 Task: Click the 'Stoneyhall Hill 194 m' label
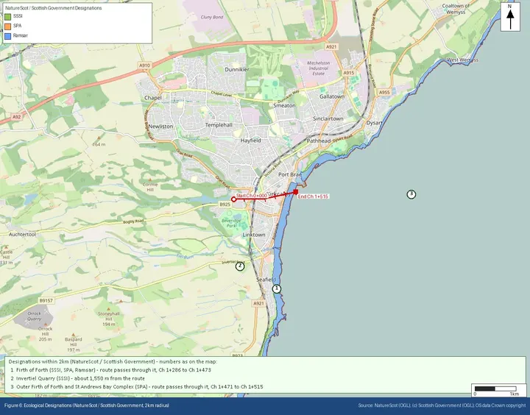click(108, 319)
